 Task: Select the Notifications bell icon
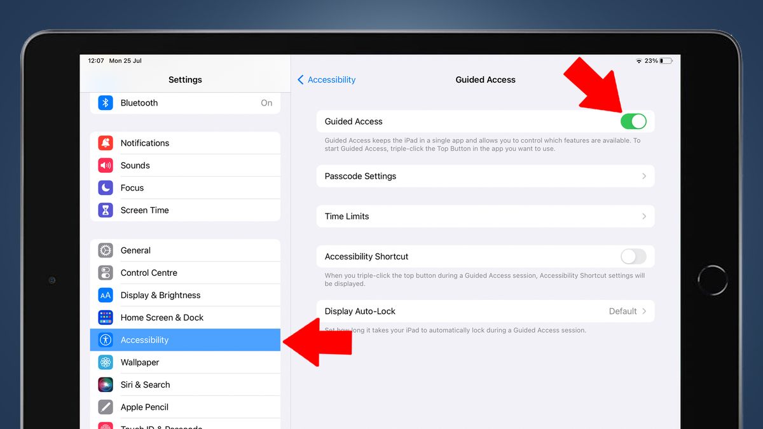click(105, 142)
